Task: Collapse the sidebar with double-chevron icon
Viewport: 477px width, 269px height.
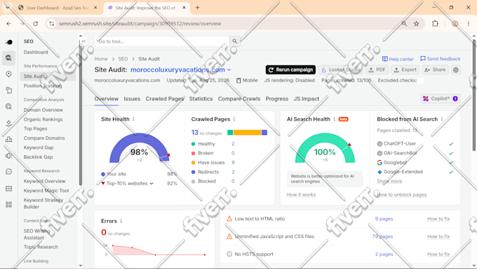Action: point(83,41)
